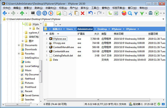Toggle the green circled filter button
This screenshot has height=108, width=167.
(156, 13)
